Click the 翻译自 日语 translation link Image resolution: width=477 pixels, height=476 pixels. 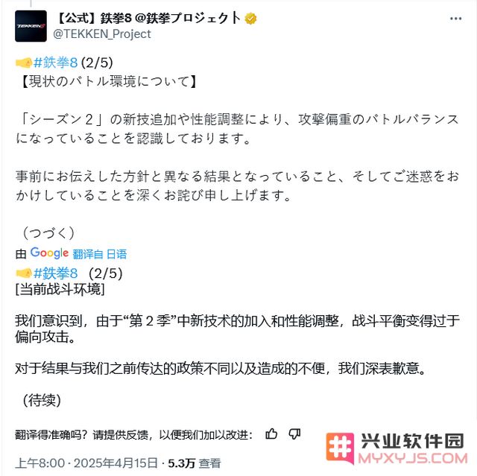99,254
